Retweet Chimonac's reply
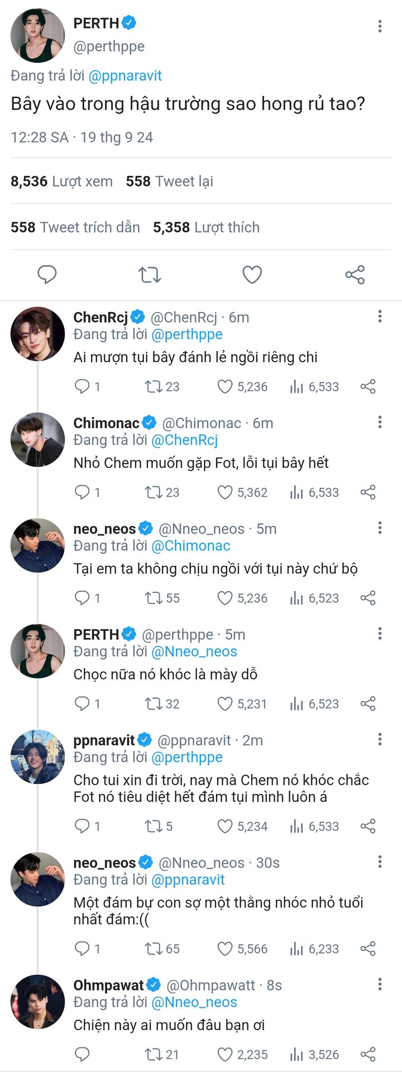 click(162, 492)
